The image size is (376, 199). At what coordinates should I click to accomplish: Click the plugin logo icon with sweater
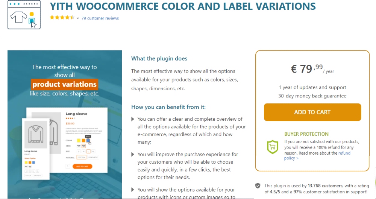pos(24,15)
